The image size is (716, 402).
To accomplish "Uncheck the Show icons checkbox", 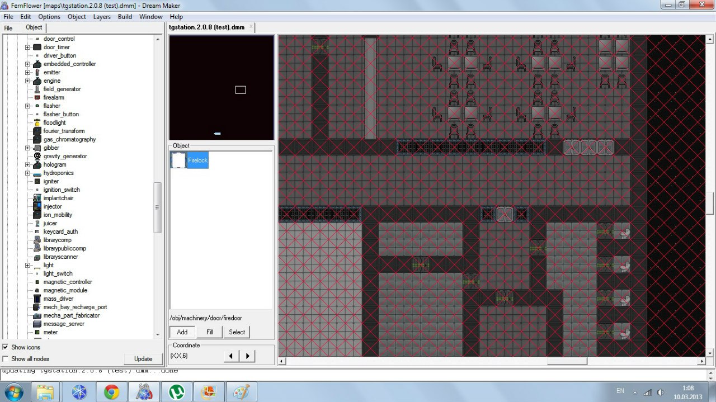I will (x=6, y=347).
